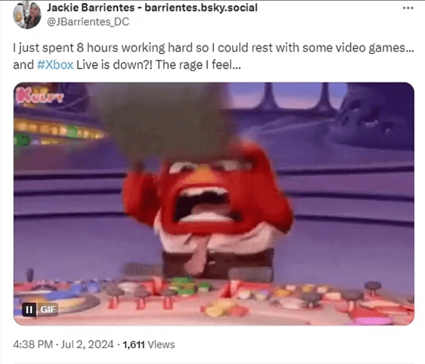Click the GIF badge label
The height and width of the screenshot is (364, 425).
[48, 309]
